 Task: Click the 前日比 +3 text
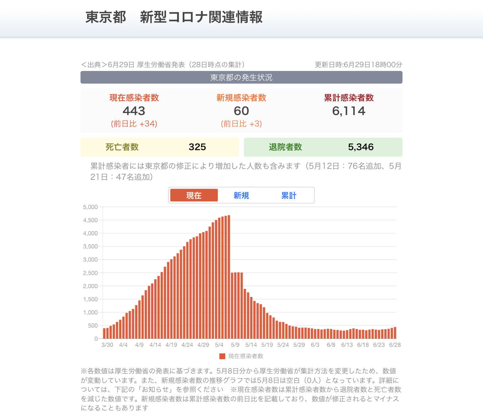pyautogui.click(x=241, y=124)
